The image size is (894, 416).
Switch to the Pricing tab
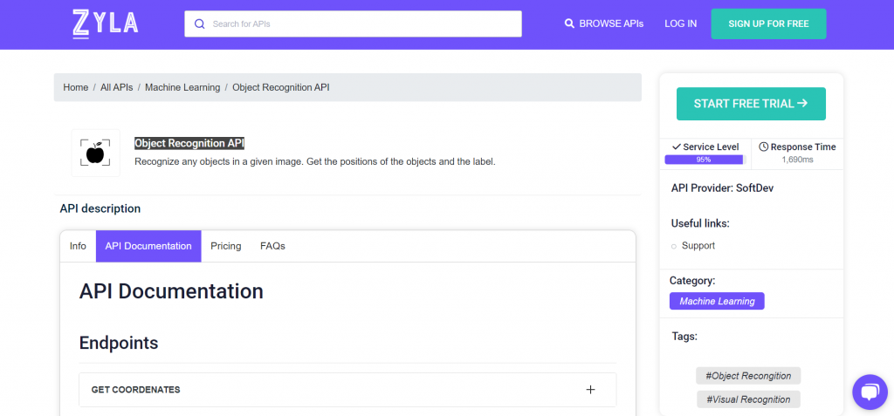226,246
